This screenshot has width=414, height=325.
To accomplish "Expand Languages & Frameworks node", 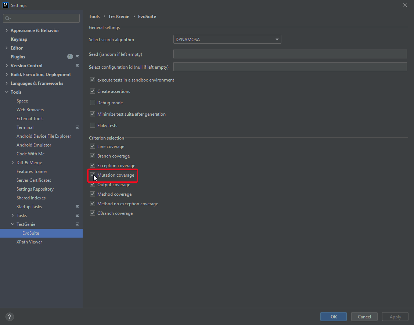I will [x=7, y=83].
